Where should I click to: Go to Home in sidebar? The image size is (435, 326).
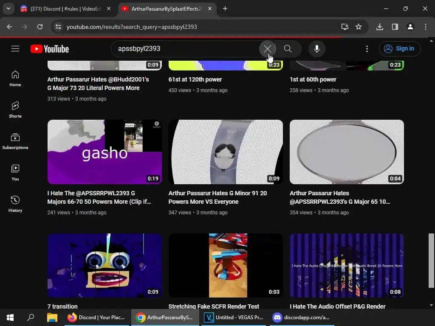(x=15, y=79)
